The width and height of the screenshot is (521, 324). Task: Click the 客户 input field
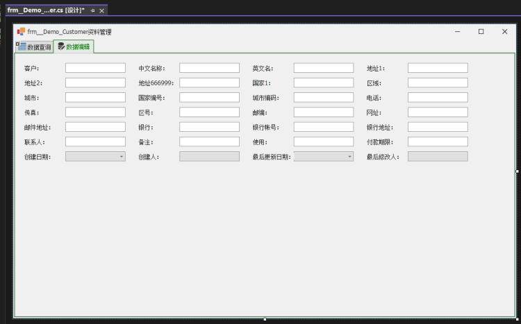point(95,68)
